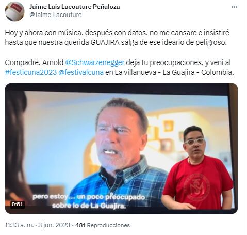
Task: Click the 11:33 a. m. timestamp
Action: (20, 225)
